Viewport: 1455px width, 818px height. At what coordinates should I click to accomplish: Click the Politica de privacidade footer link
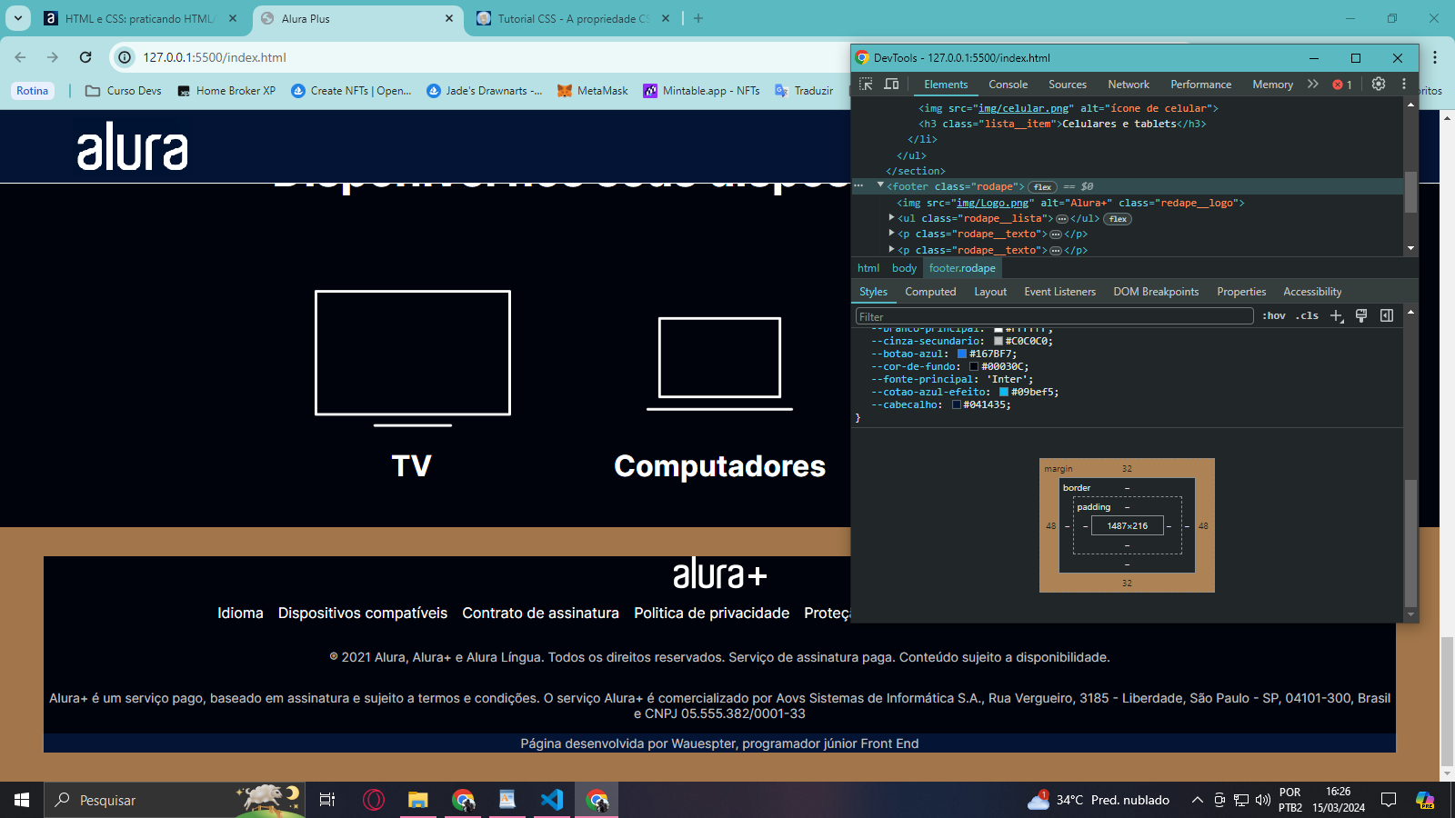tap(711, 613)
